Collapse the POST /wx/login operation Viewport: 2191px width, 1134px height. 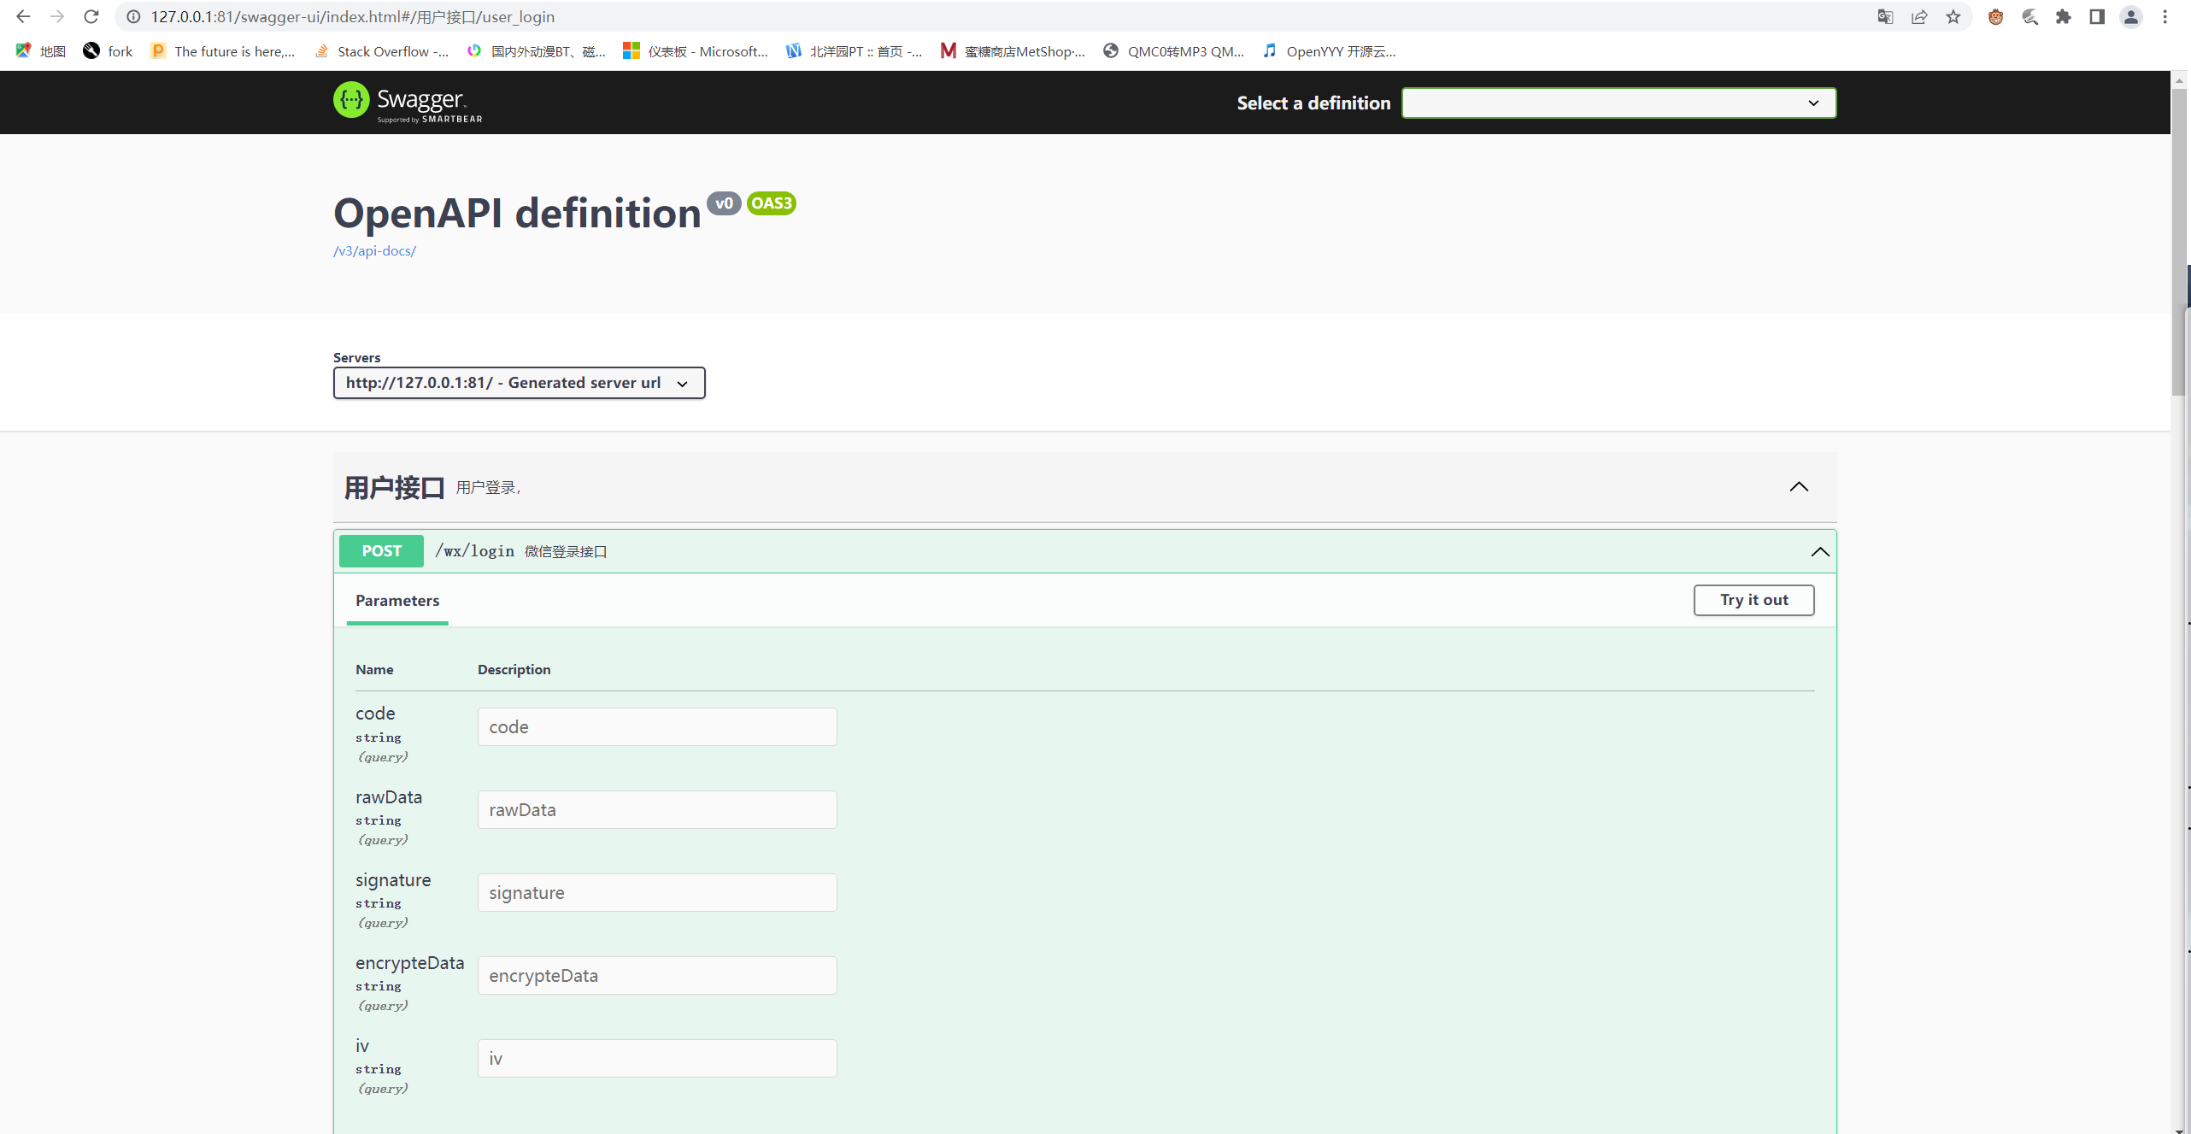[x=1819, y=552]
